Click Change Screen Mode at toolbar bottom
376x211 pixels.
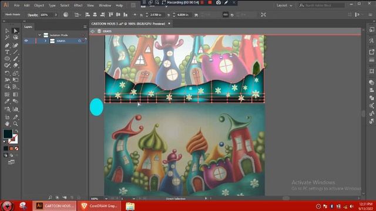point(11,162)
